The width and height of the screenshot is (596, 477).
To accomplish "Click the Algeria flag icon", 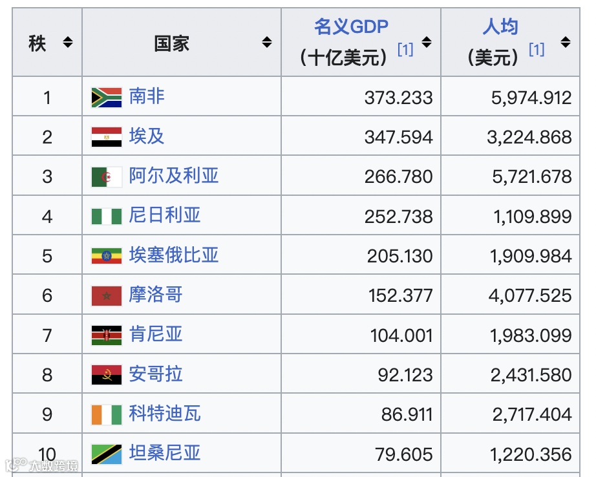I will point(107,176).
